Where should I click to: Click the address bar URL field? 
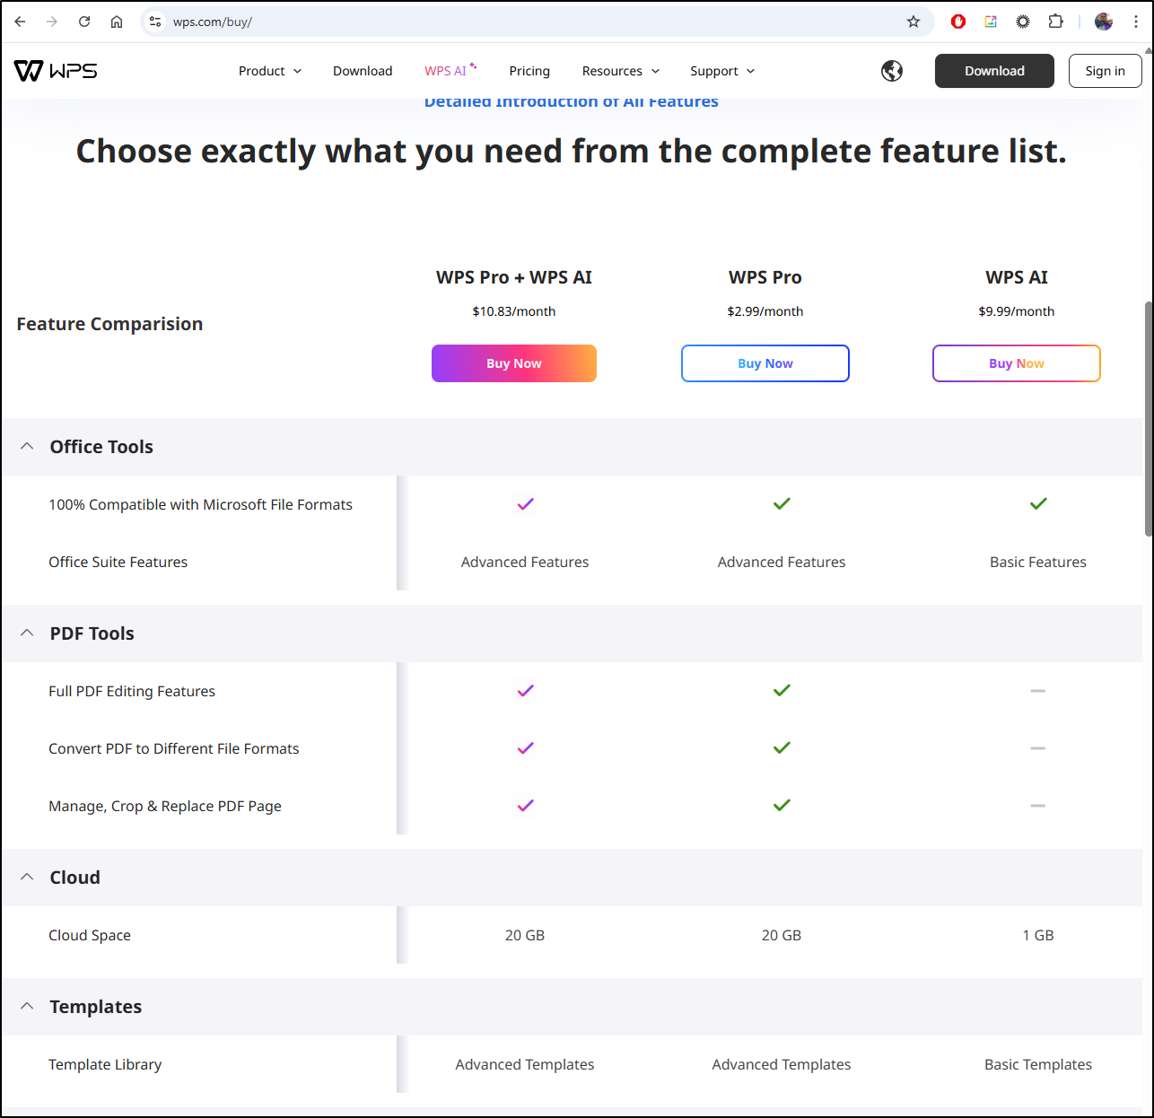pyautogui.click(x=538, y=22)
